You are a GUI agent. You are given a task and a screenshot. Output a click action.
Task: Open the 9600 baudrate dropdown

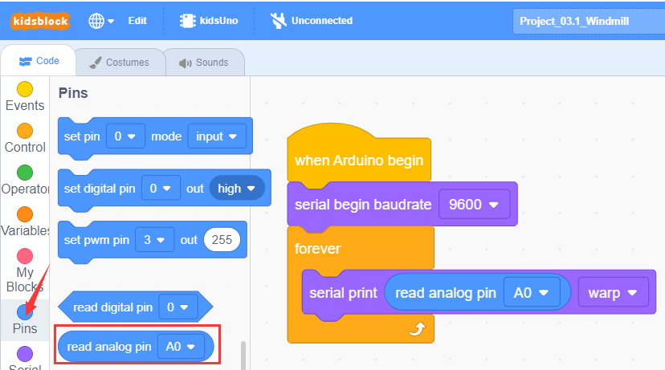474,205
